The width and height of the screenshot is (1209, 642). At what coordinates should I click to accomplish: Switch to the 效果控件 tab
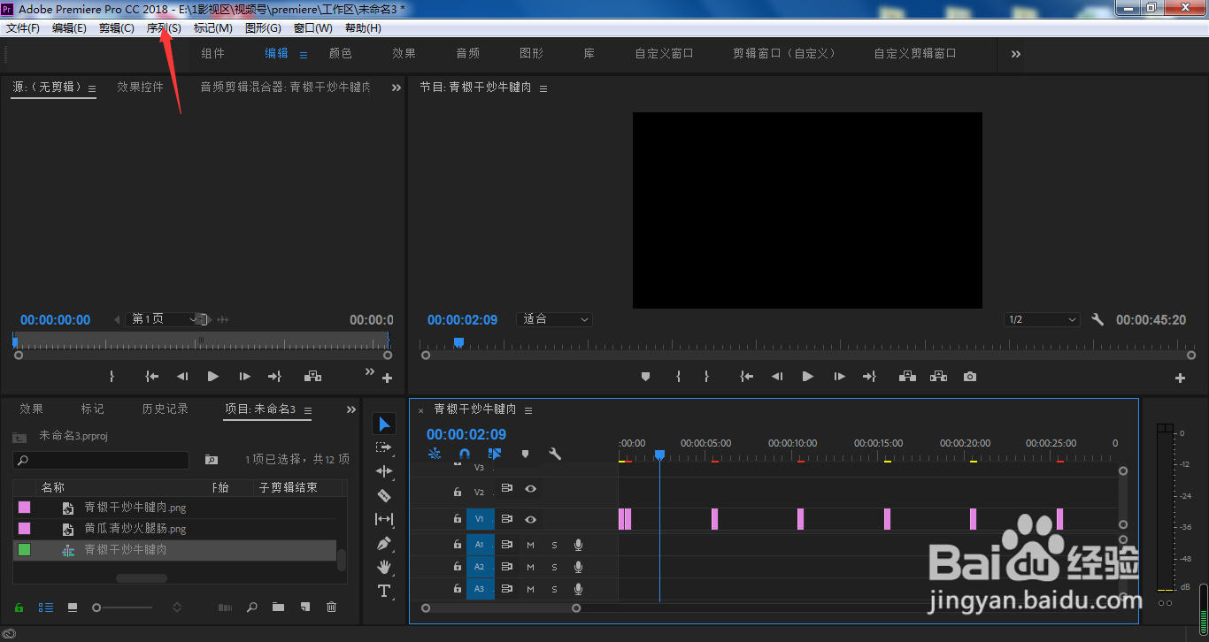[141, 87]
